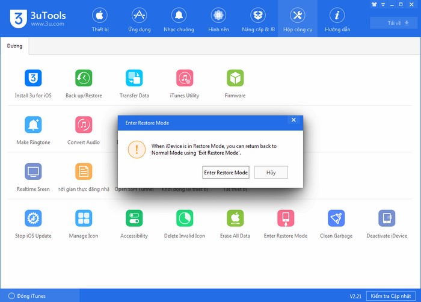Cancel dialog with Hủy button
The image size is (421, 302).
click(x=271, y=172)
